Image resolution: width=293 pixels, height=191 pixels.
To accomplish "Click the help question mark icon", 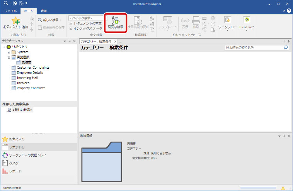I will coord(288,11).
